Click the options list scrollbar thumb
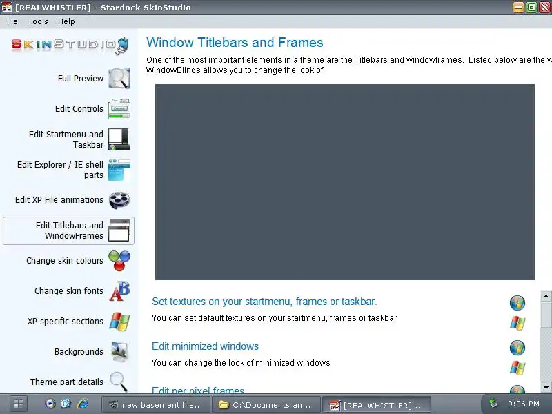 pos(546,315)
